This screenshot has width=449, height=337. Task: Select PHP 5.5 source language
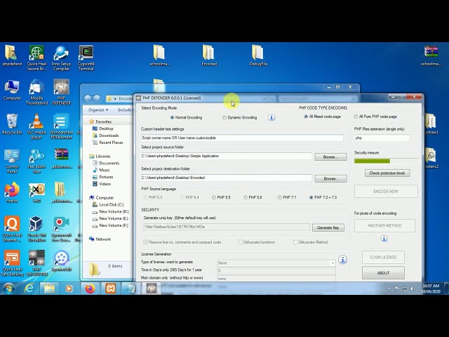tap(221, 197)
